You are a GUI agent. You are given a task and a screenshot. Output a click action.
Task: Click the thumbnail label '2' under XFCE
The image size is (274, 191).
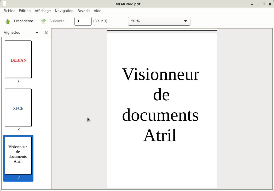18,129
